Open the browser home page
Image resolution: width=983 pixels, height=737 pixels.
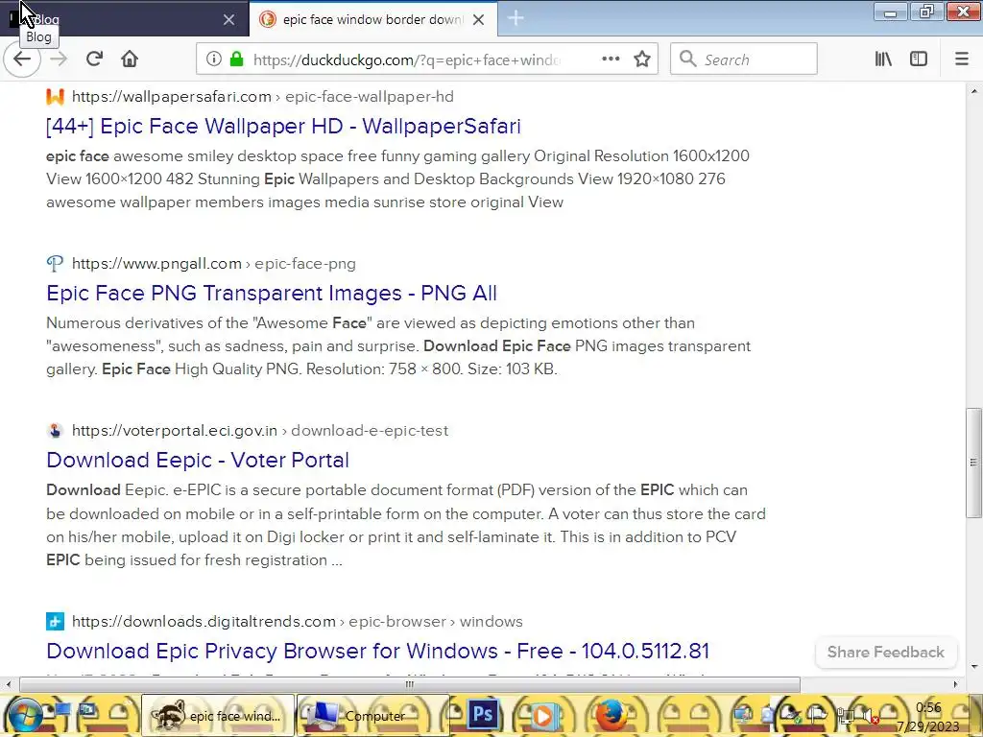pyautogui.click(x=130, y=59)
